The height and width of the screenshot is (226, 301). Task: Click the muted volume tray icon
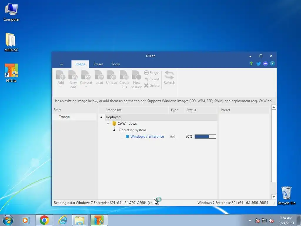point(271,220)
